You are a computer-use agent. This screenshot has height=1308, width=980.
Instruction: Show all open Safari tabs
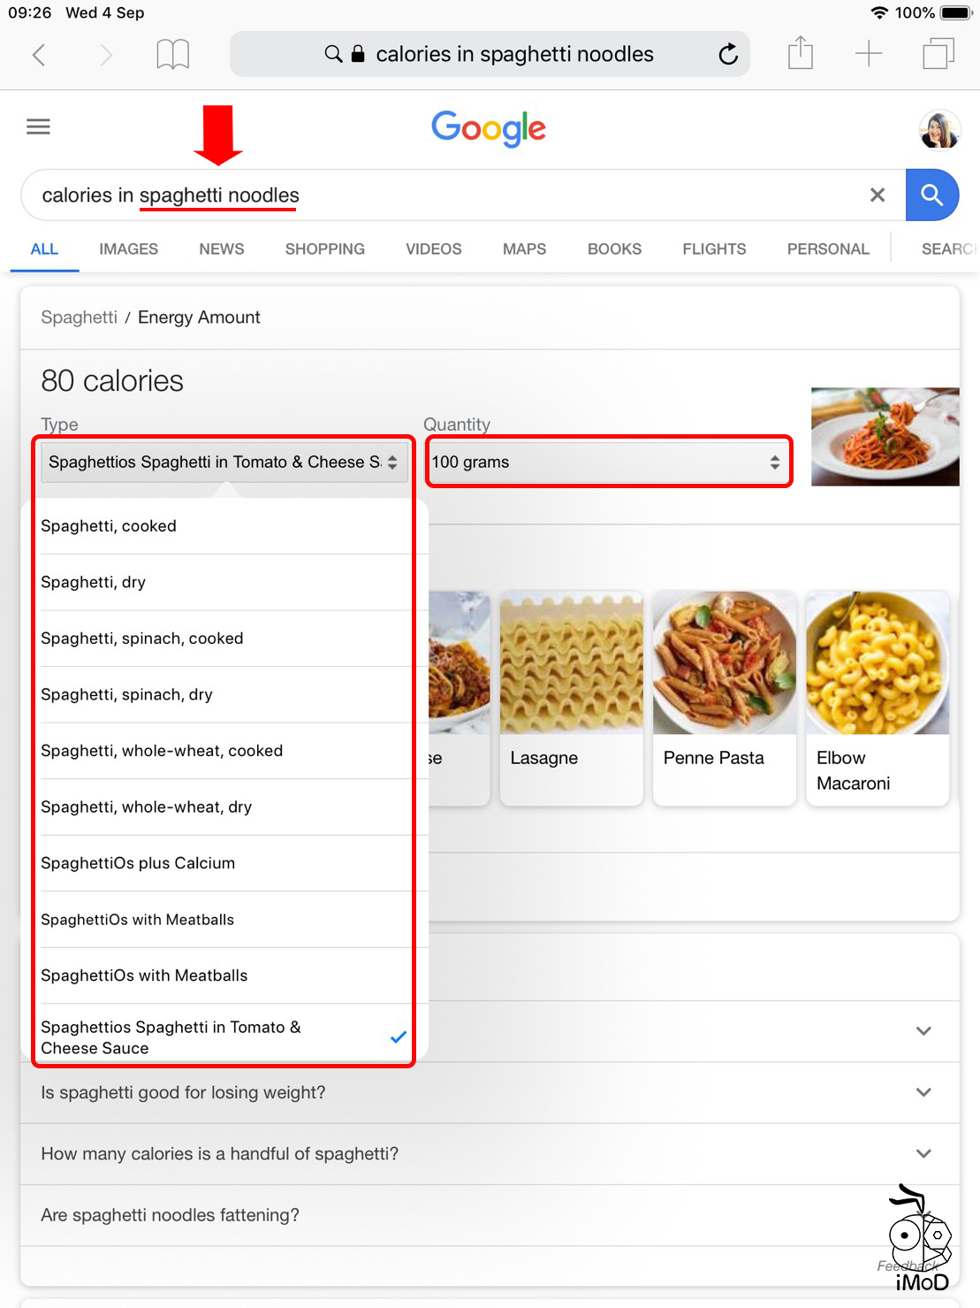pyautogui.click(x=938, y=54)
